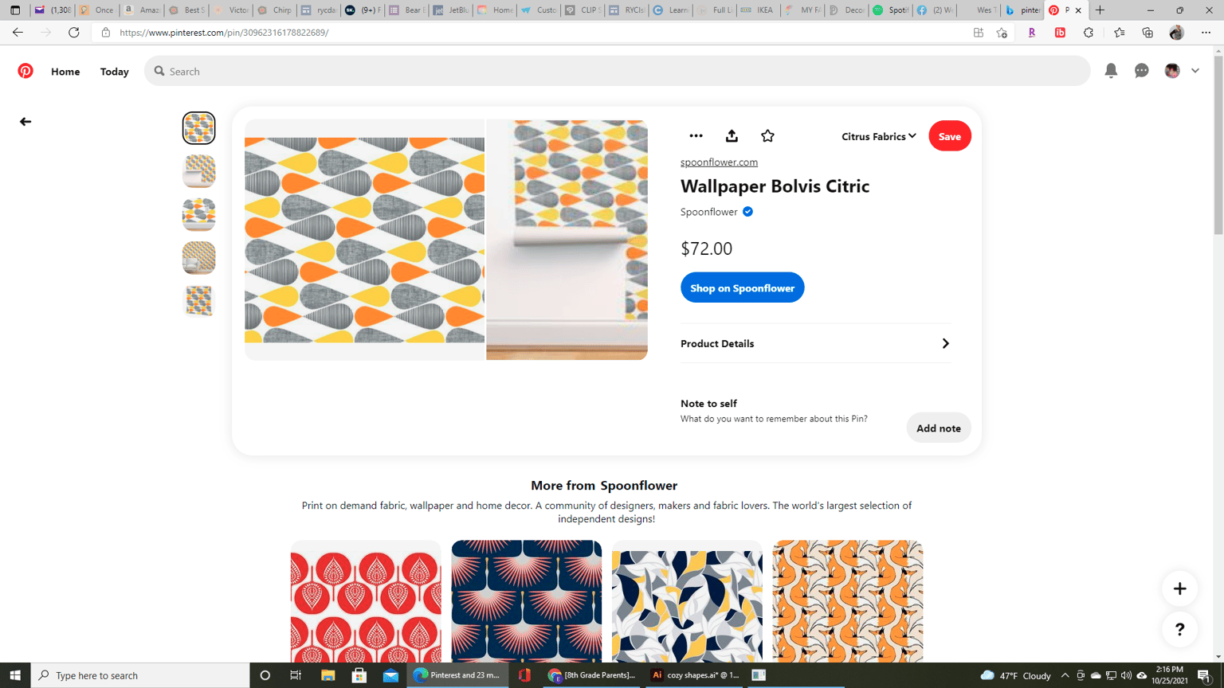Open the browser extensions puzzle icon
1224x688 pixels.
1089,33
